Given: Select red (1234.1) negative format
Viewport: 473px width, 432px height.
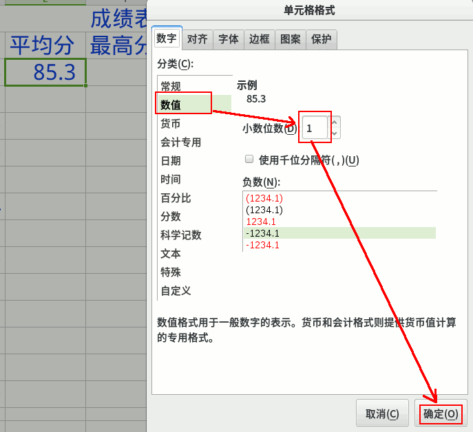Looking at the screenshot, I should [264, 198].
